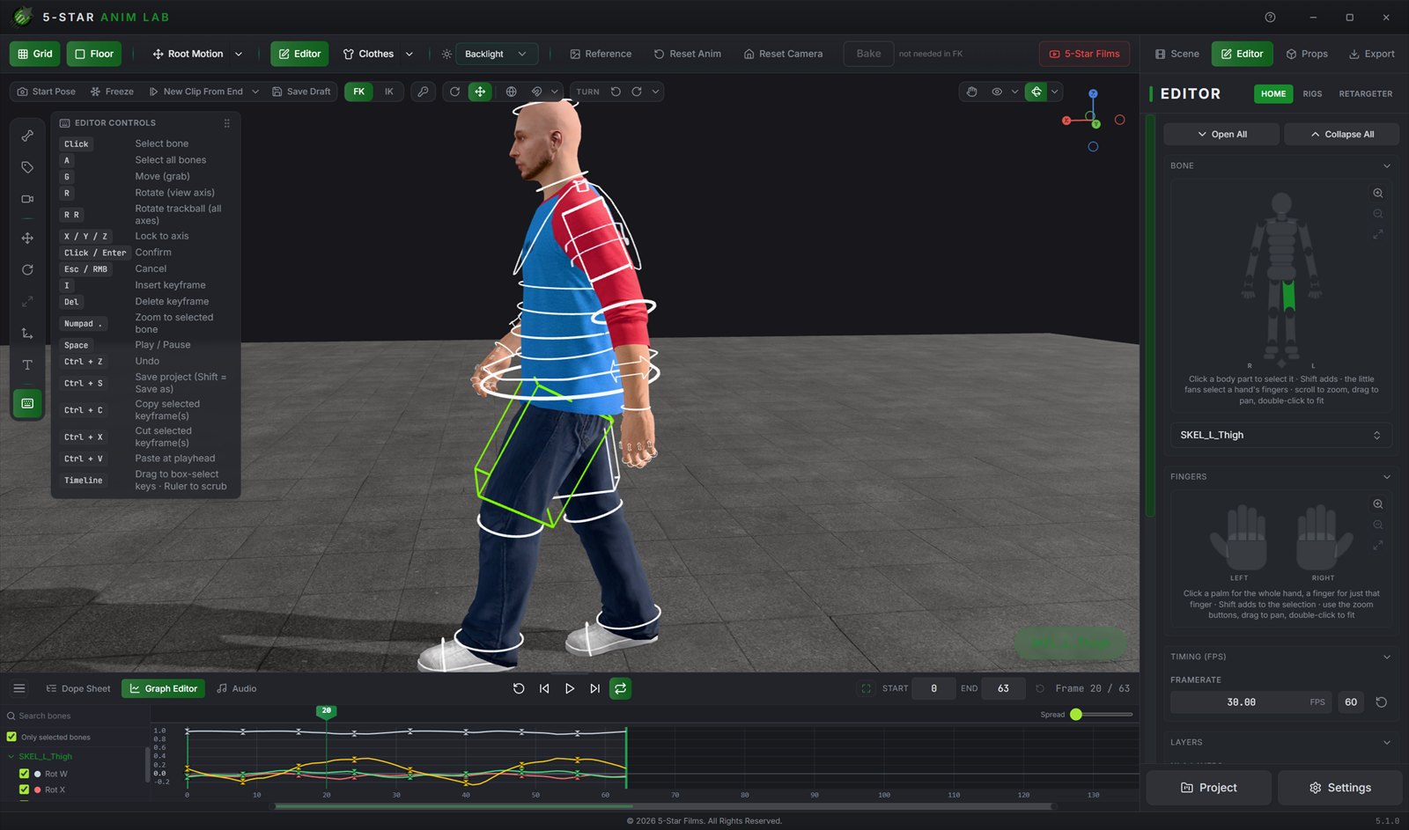Click the eye visibility icon in viewport
The image size is (1409, 830).
tap(997, 92)
